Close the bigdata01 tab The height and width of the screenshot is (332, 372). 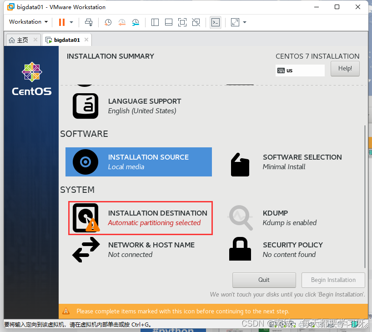[86, 40]
